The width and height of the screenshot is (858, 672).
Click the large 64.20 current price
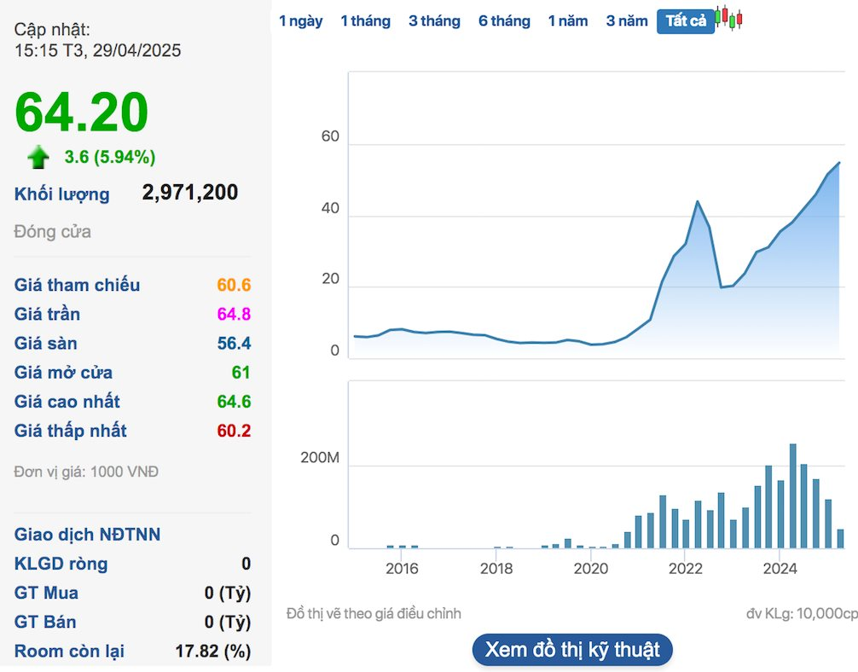[x=82, y=113]
